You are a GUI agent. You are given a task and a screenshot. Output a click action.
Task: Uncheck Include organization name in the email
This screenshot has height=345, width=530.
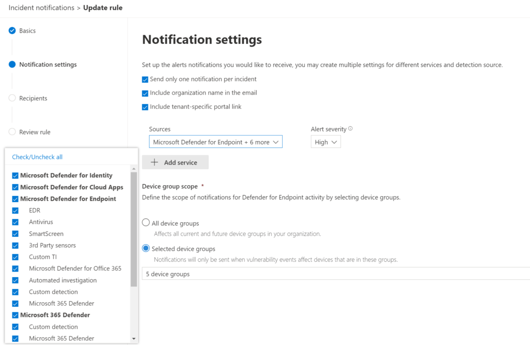(x=145, y=93)
